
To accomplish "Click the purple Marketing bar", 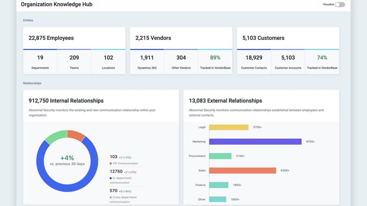I will click(255, 142).
